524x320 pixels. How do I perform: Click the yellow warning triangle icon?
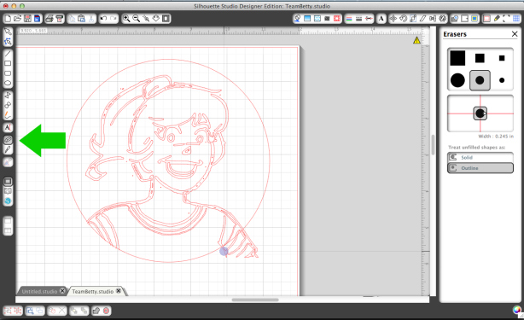click(x=416, y=40)
